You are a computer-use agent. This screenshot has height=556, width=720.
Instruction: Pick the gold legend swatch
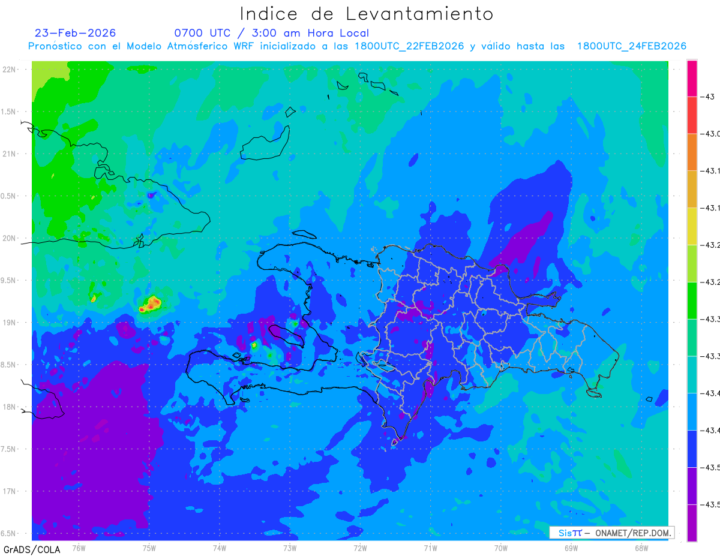pos(692,189)
